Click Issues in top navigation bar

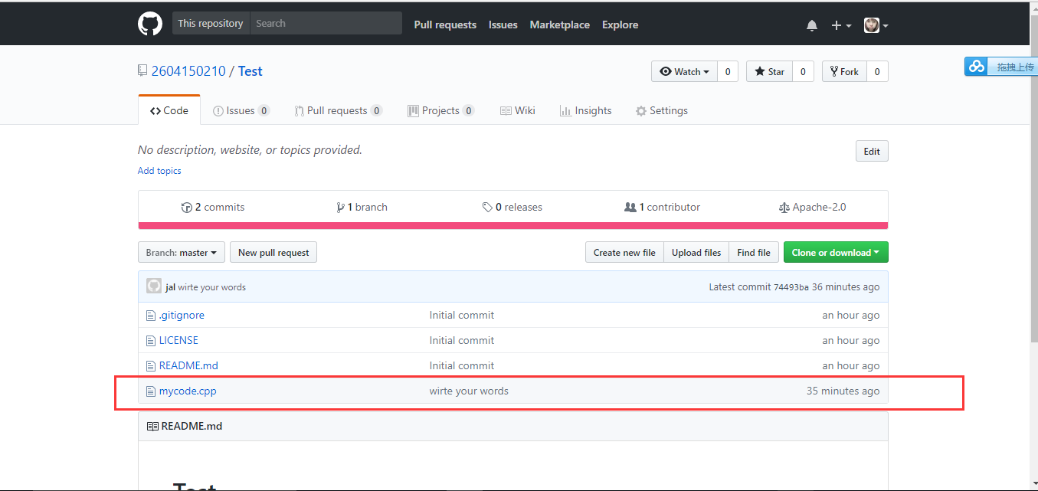click(x=503, y=25)
